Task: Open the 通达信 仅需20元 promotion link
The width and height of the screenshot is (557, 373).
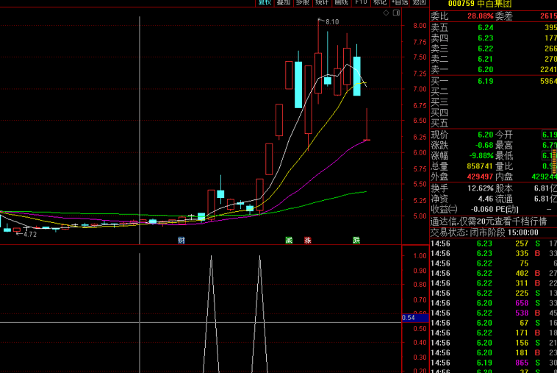Action: point(489,221)
